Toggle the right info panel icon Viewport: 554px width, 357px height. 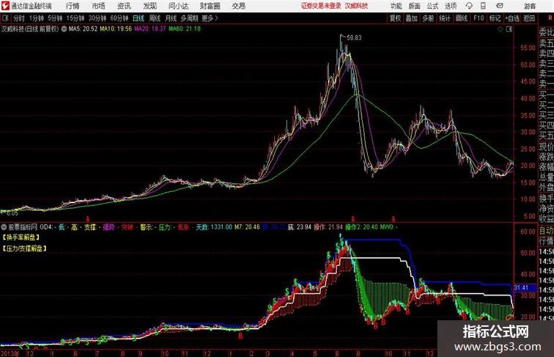pos(509,29)
